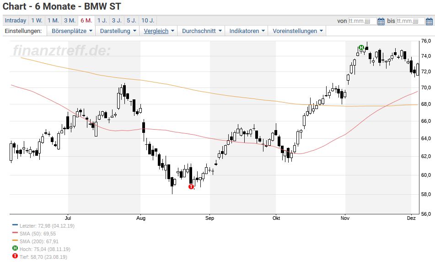
Task: Click the 'Nov' x-axis label
Action: 345,218
